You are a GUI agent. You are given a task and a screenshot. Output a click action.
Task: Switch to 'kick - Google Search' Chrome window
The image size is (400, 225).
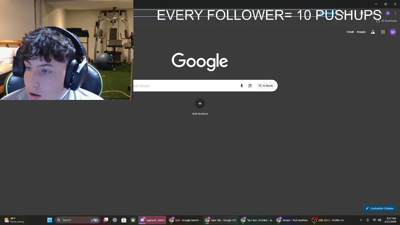click(x=184, y=220)
